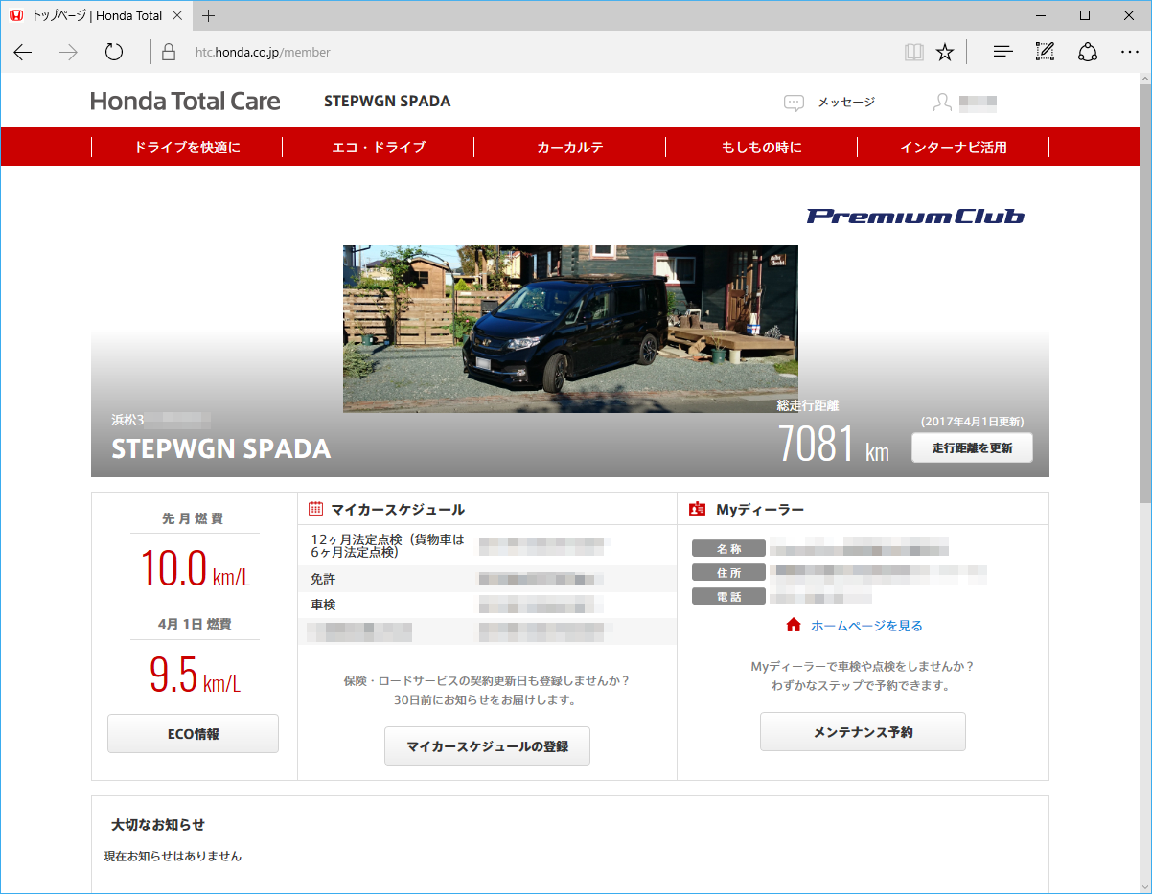Make a web note pen icon
The image size is (1152, 894).
point(1045,53)
